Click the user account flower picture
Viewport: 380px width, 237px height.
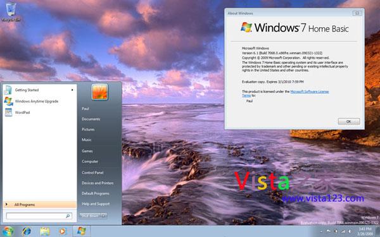click(99, 92)
